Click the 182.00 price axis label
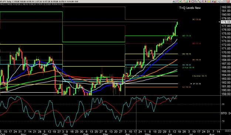This screenshot has width=231, height=135. pos(226,7)
